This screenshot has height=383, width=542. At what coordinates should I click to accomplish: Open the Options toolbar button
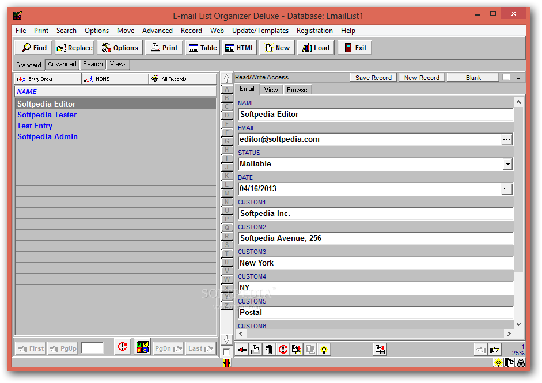[120, 48]
